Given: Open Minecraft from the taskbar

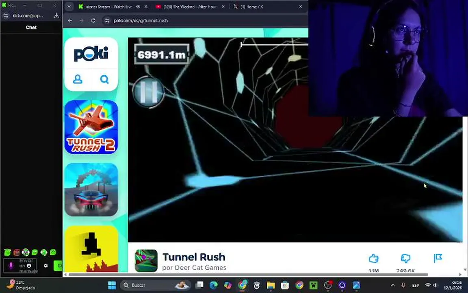Looking at the screenshot, I should point(314,285).
